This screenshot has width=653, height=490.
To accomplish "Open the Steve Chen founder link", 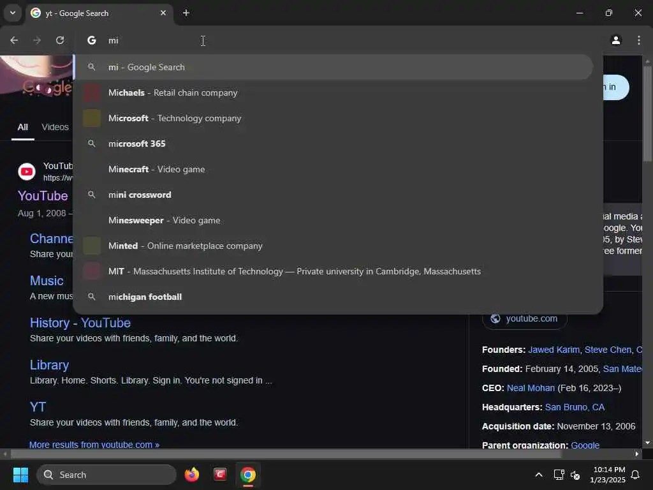I will click(x=608, y=350).
